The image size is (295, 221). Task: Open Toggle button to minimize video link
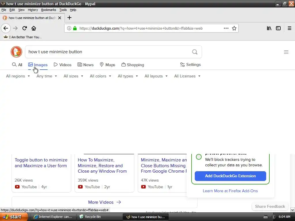(x=41, y=163)
